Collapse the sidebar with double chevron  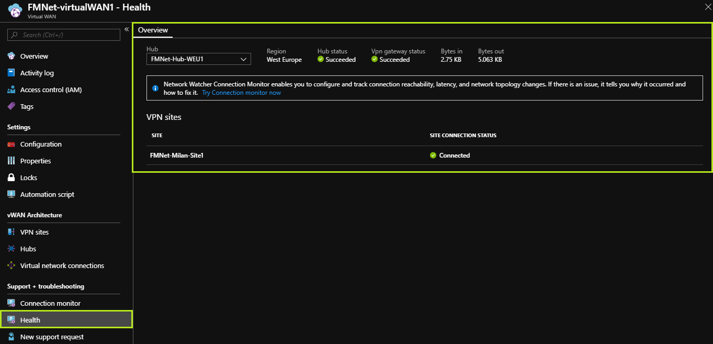click(x=127, y=29)
